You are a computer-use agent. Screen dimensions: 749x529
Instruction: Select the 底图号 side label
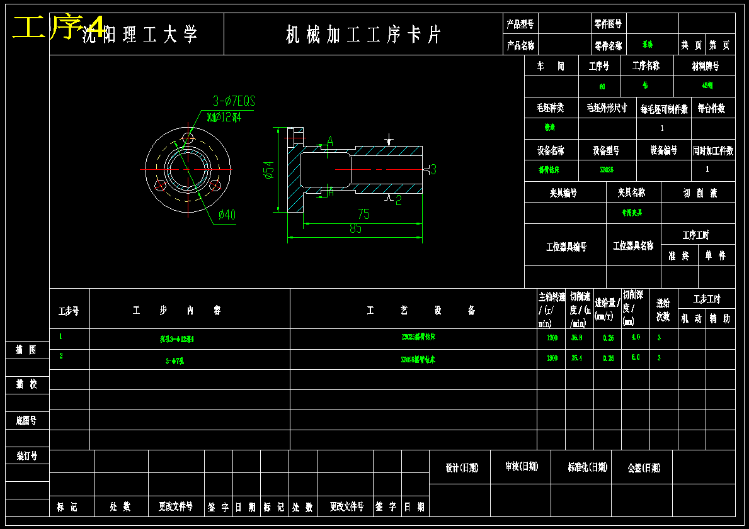click(26, 421)
